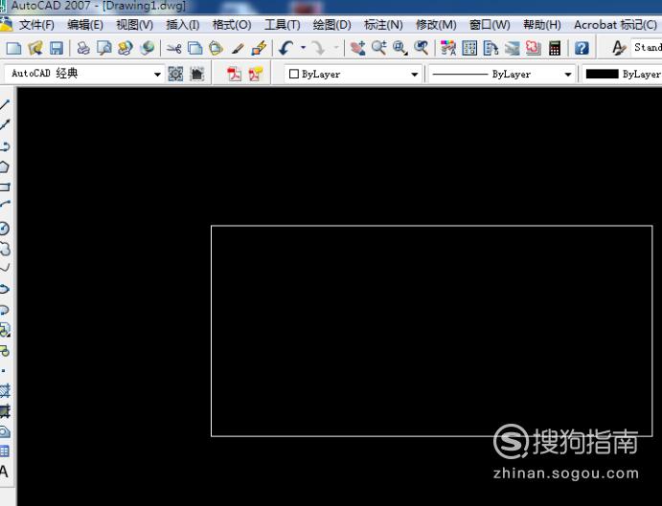Select the Ellipse Arc tool

[4, 310]
